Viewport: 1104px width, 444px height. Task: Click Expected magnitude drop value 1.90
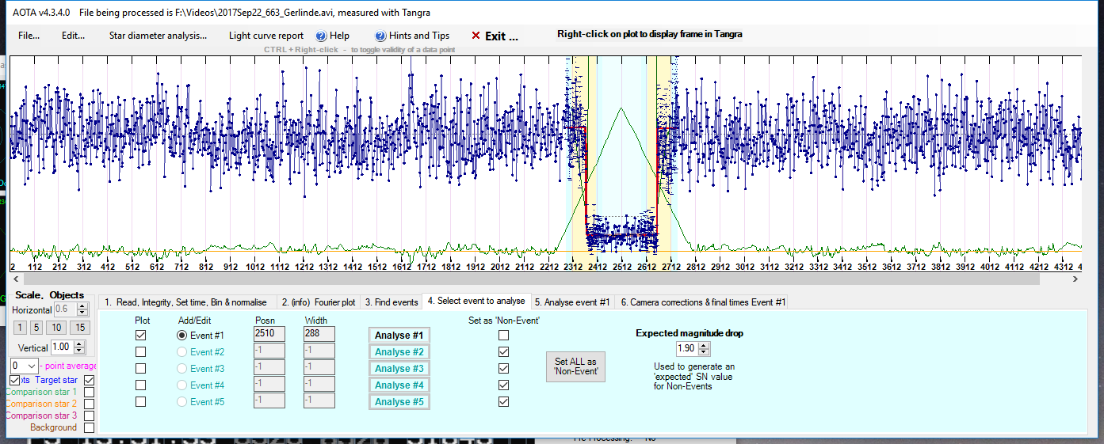(687, 348)
